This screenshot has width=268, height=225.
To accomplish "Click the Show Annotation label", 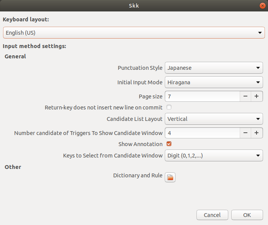I will click(x=140, y=144).
